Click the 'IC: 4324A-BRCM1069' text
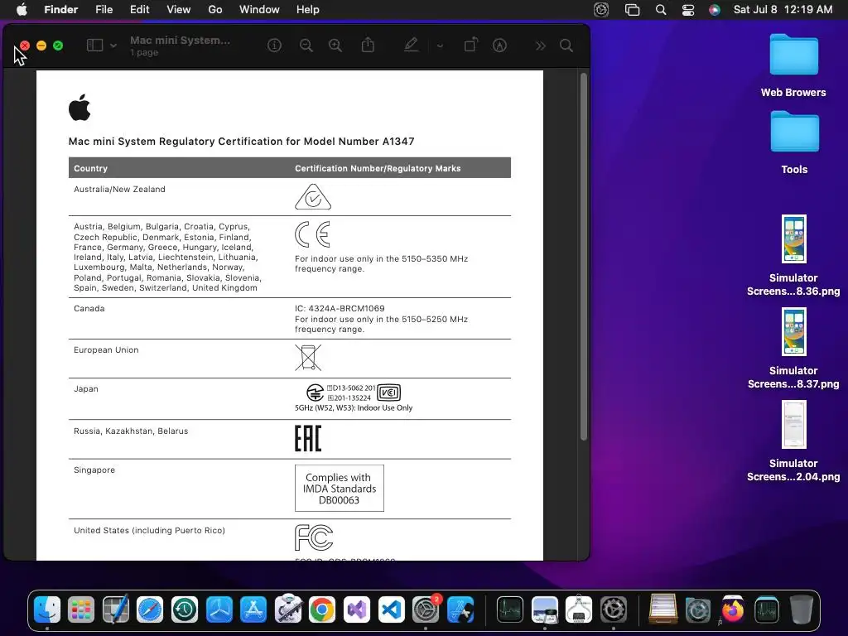This screenshot has height=636, width=848. coord(340,308)
